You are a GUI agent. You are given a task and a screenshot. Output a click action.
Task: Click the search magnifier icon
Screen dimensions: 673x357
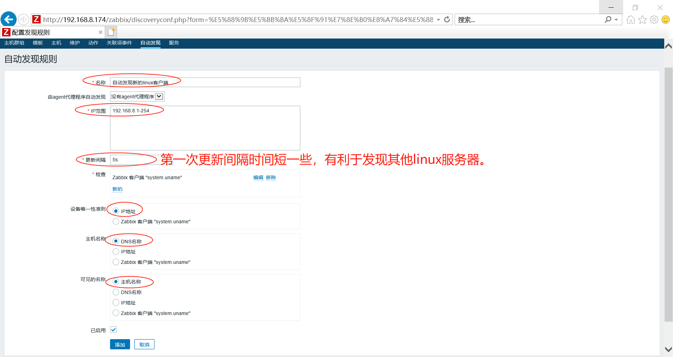(x=608, y=20)
